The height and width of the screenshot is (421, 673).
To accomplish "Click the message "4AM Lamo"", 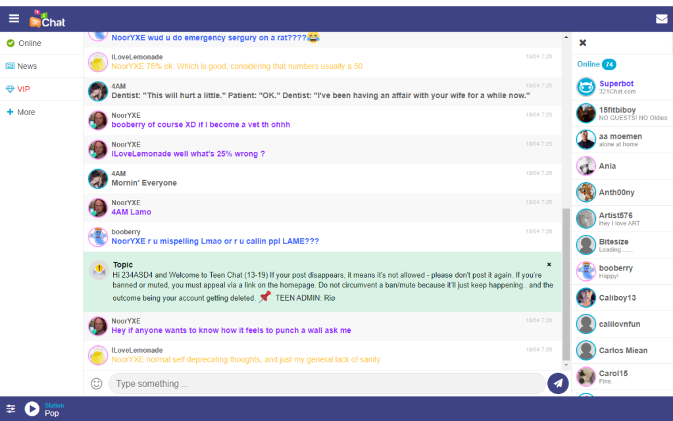I will [132, 212].
